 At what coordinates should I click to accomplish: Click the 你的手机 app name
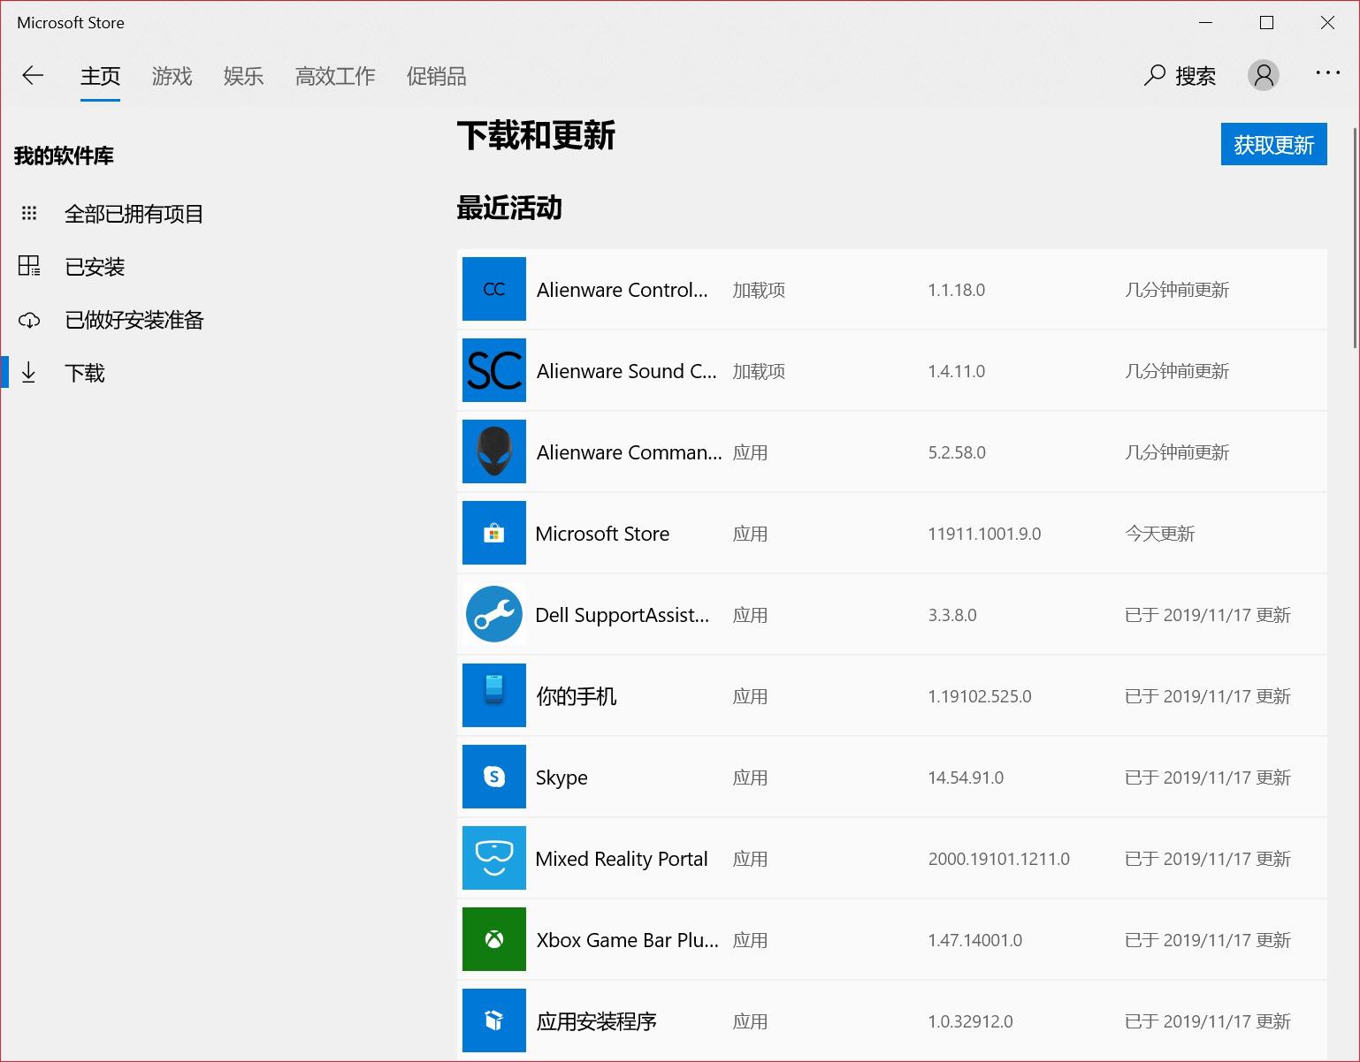tap(577, 696)
